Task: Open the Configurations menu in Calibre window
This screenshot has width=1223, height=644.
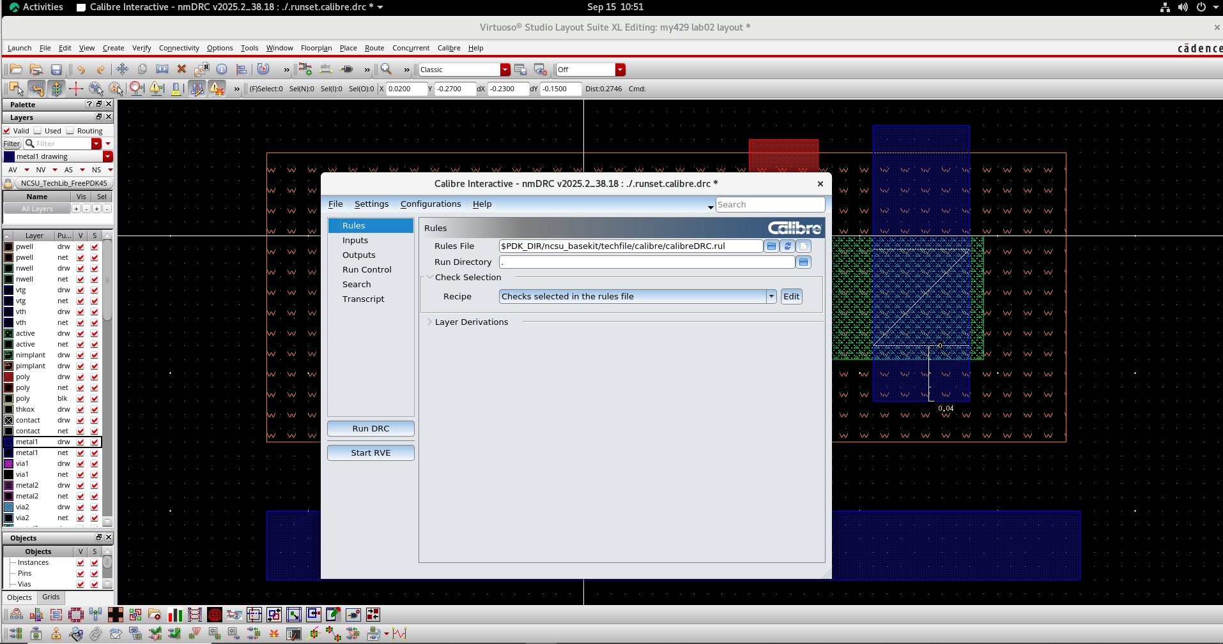Action: (x=431, y=204)
